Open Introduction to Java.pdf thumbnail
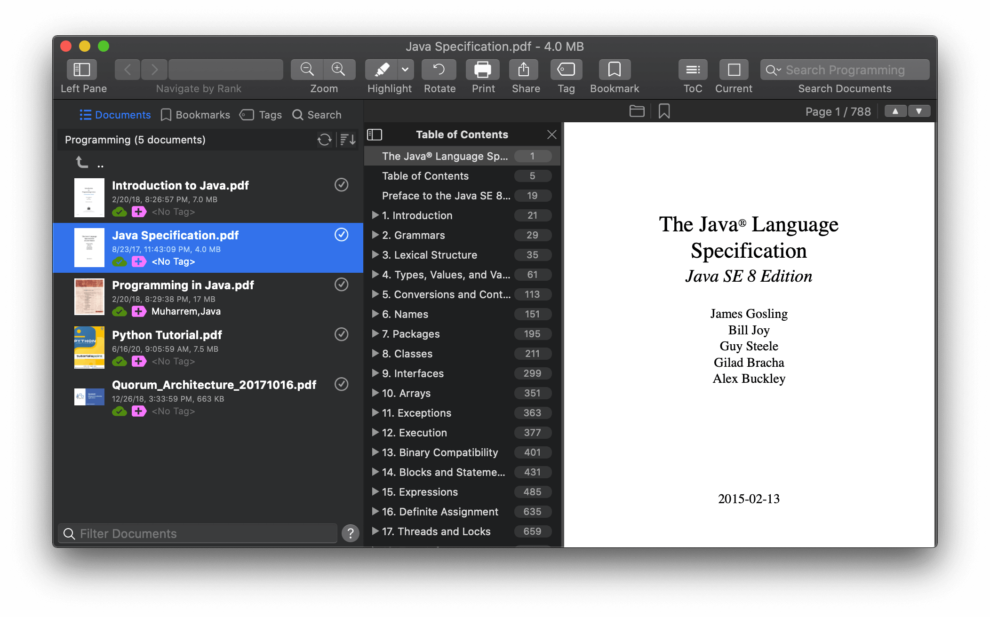Viewport: 990px width, 617px height. pyautogui.click(x=89, y=198)
